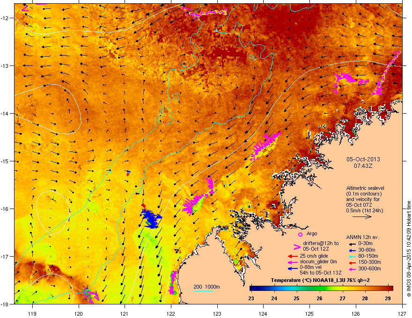The image size is (412, 318).
Task: Click the cyan 80-150m ANMN arrow
Action: point(352,256)
